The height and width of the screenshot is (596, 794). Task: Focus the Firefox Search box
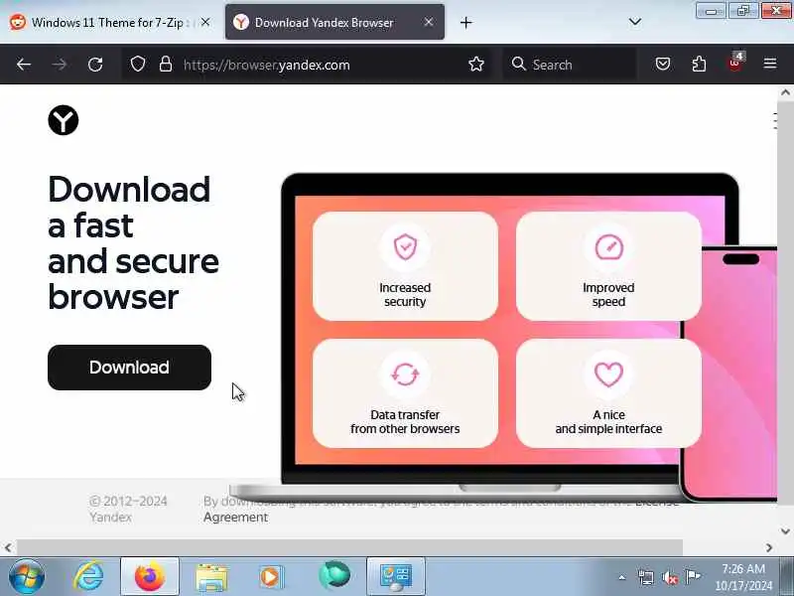click(570, 65)
